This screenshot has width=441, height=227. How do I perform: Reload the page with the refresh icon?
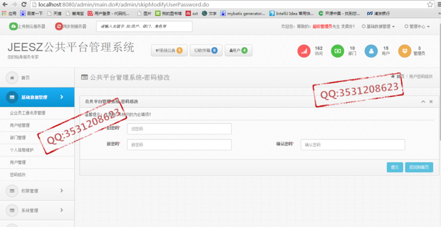coord(24,5)
